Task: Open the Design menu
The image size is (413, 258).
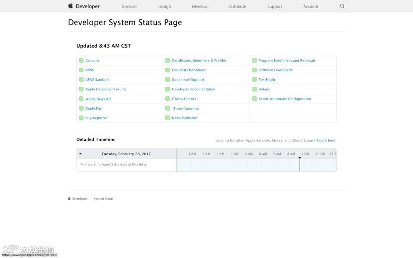Action: point(165,6)
